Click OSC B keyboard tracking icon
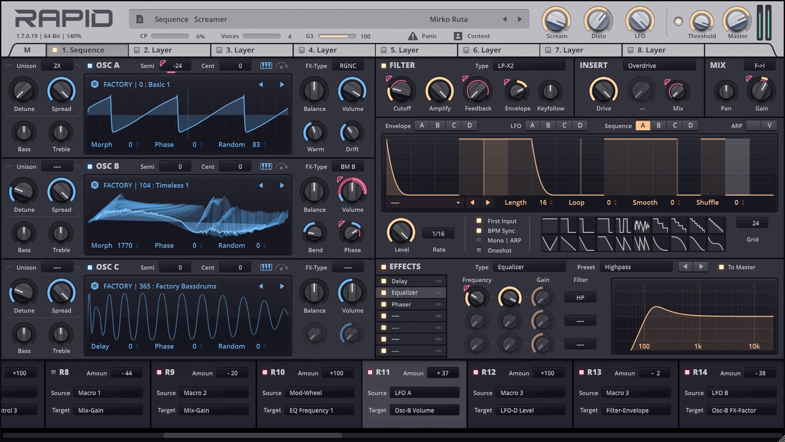This screenshot has width=785, height=442. [266, 166]
